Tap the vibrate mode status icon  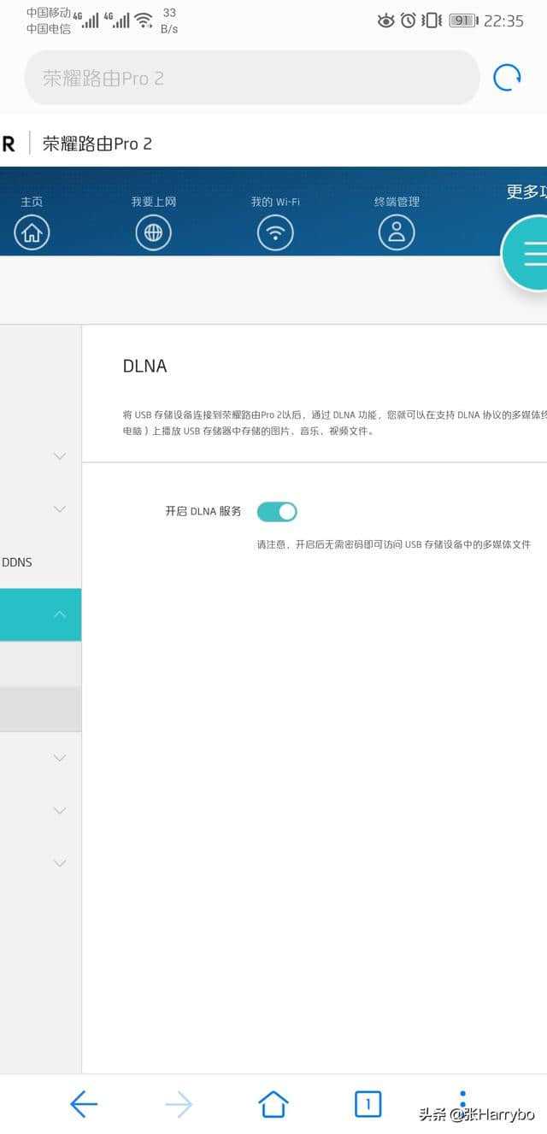[x=432, y=21]
